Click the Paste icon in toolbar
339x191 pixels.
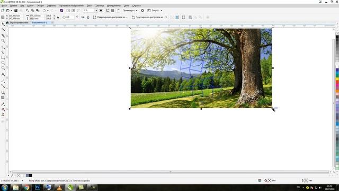[38, 11]
